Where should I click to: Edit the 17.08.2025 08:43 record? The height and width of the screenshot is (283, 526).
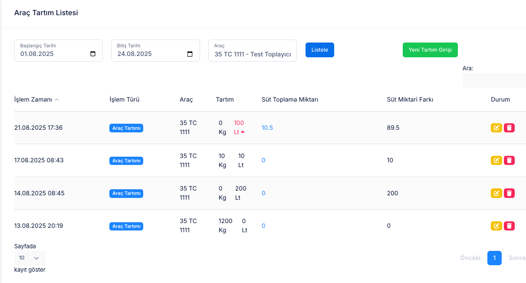coord(496,161)
